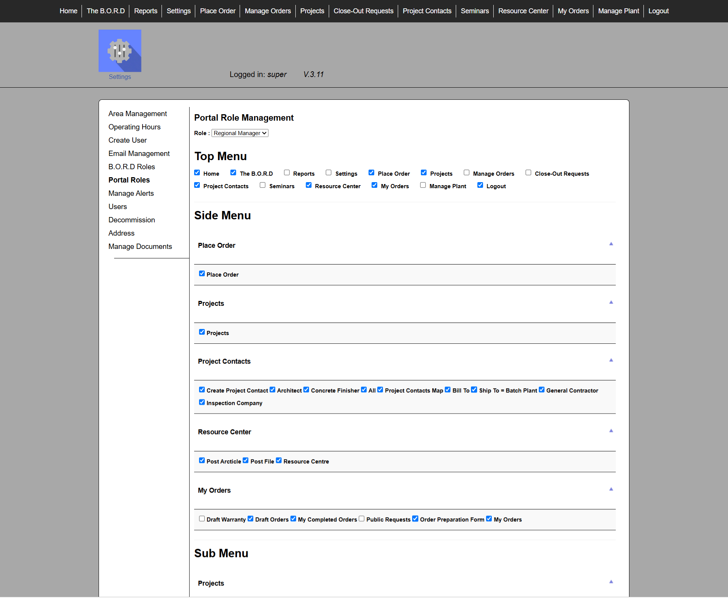Collapse the Sub Menu Projects section arrow
Screen dimensions: 728x598
[x=611, y=582]
